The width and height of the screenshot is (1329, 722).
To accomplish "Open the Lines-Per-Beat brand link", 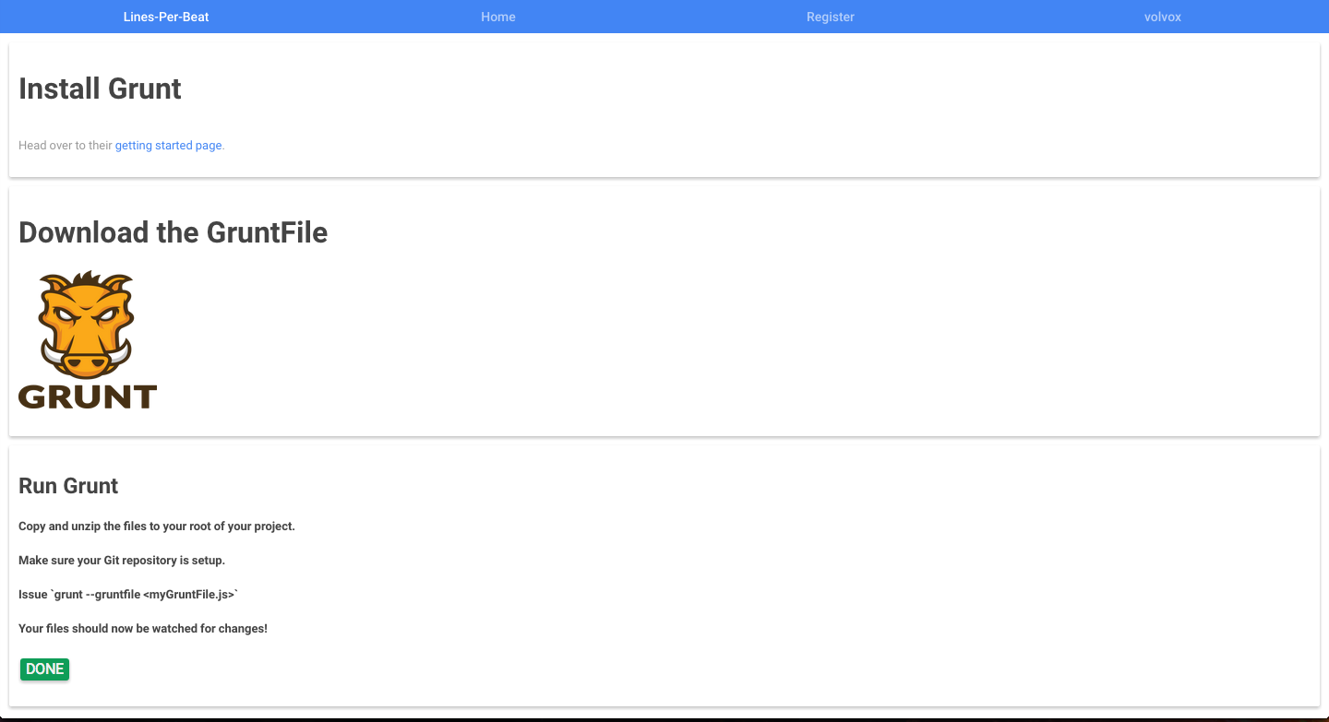I will 166,17.
